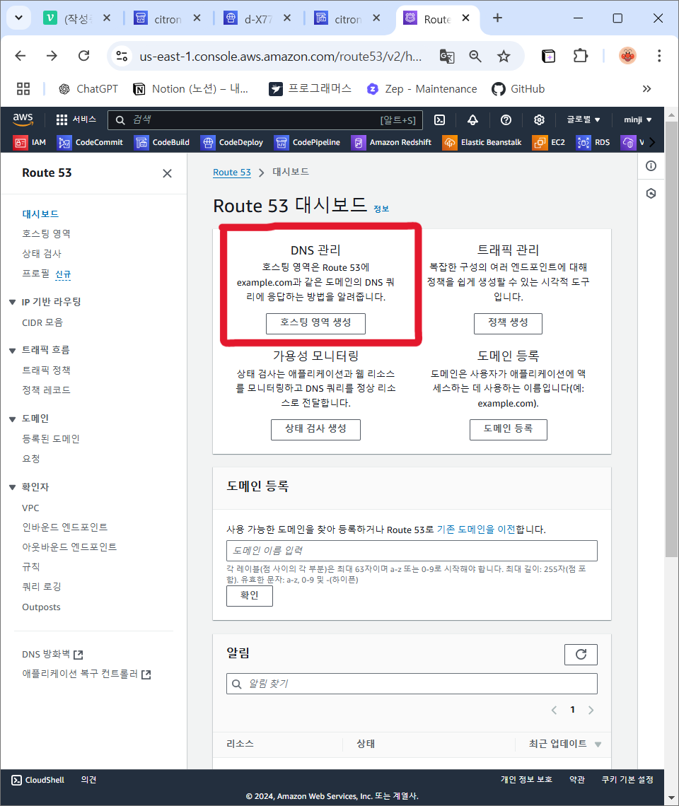Open the Chrome apps grid icon
Screen dimensions: 679x806
tap(23, 89)
